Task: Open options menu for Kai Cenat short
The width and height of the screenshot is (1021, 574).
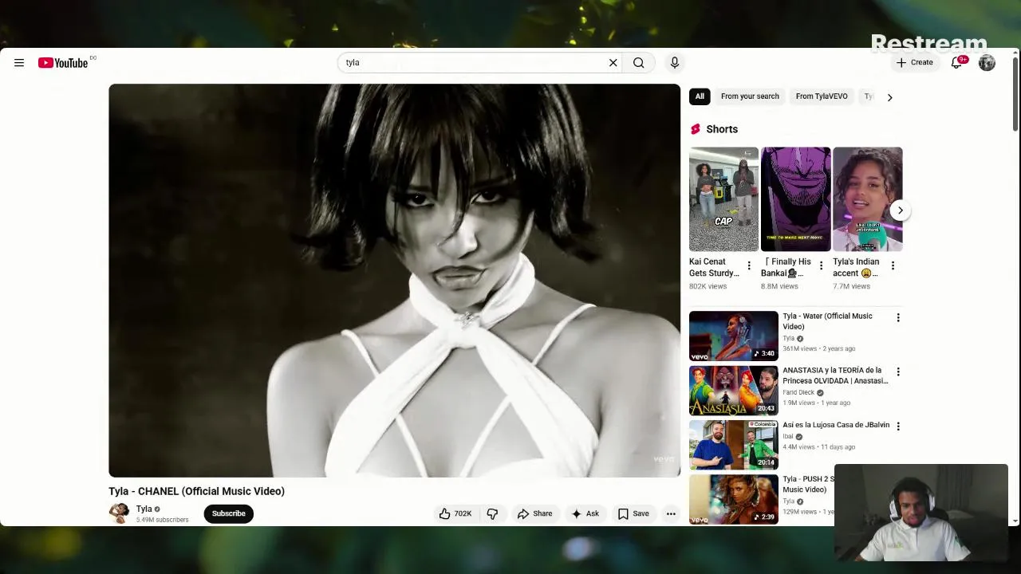Action: (x=749, y=265)
